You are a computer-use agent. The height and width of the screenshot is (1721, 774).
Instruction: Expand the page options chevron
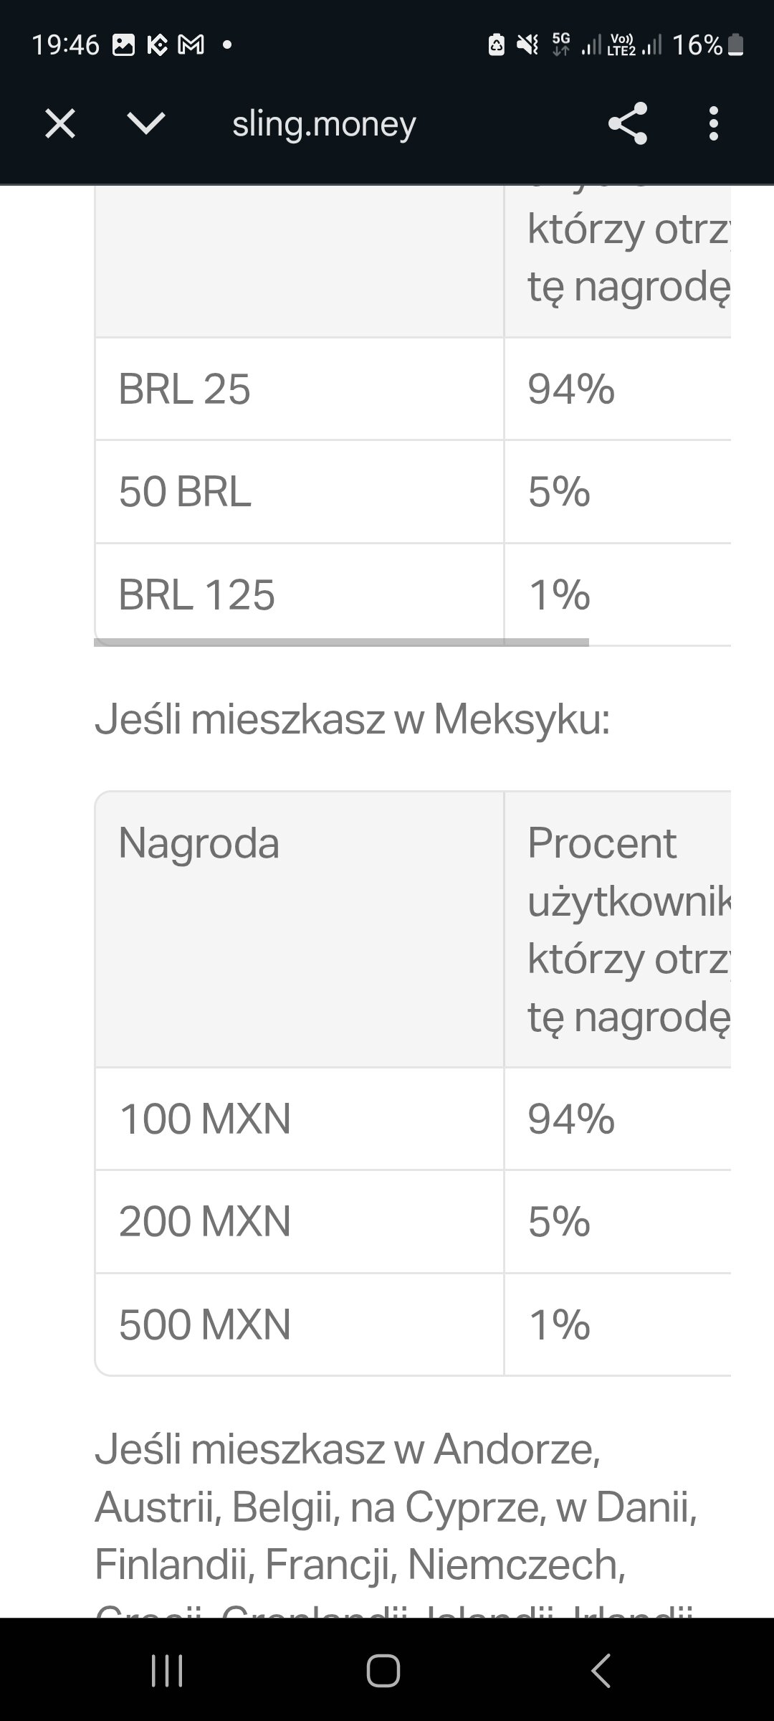pos(146,124)
